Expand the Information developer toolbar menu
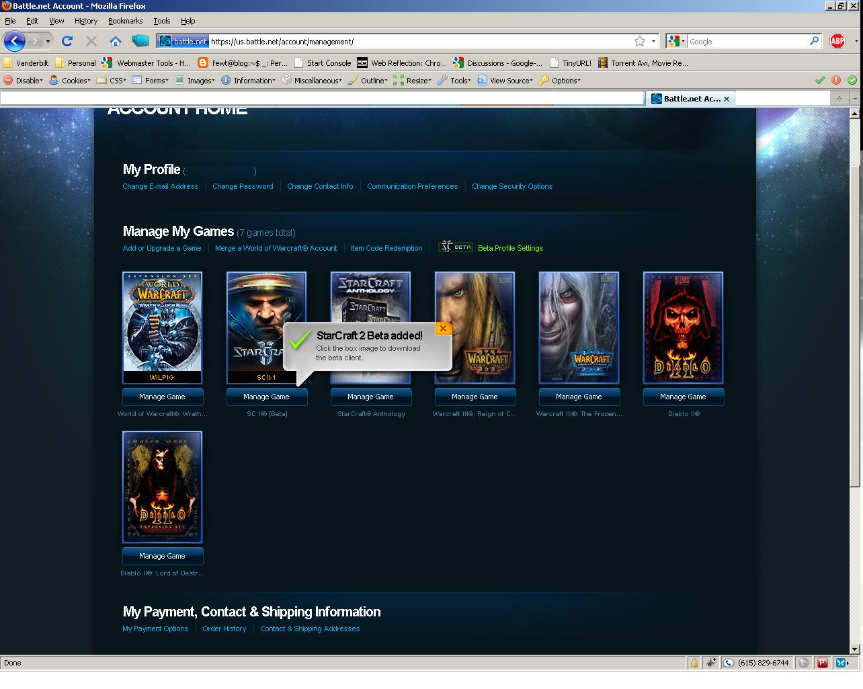Viewport: 863px width, 689px height. (248, 81)
